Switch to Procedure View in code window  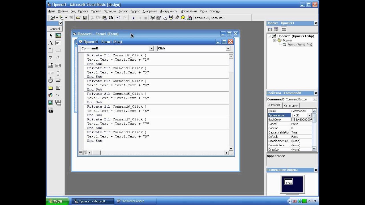81,153
